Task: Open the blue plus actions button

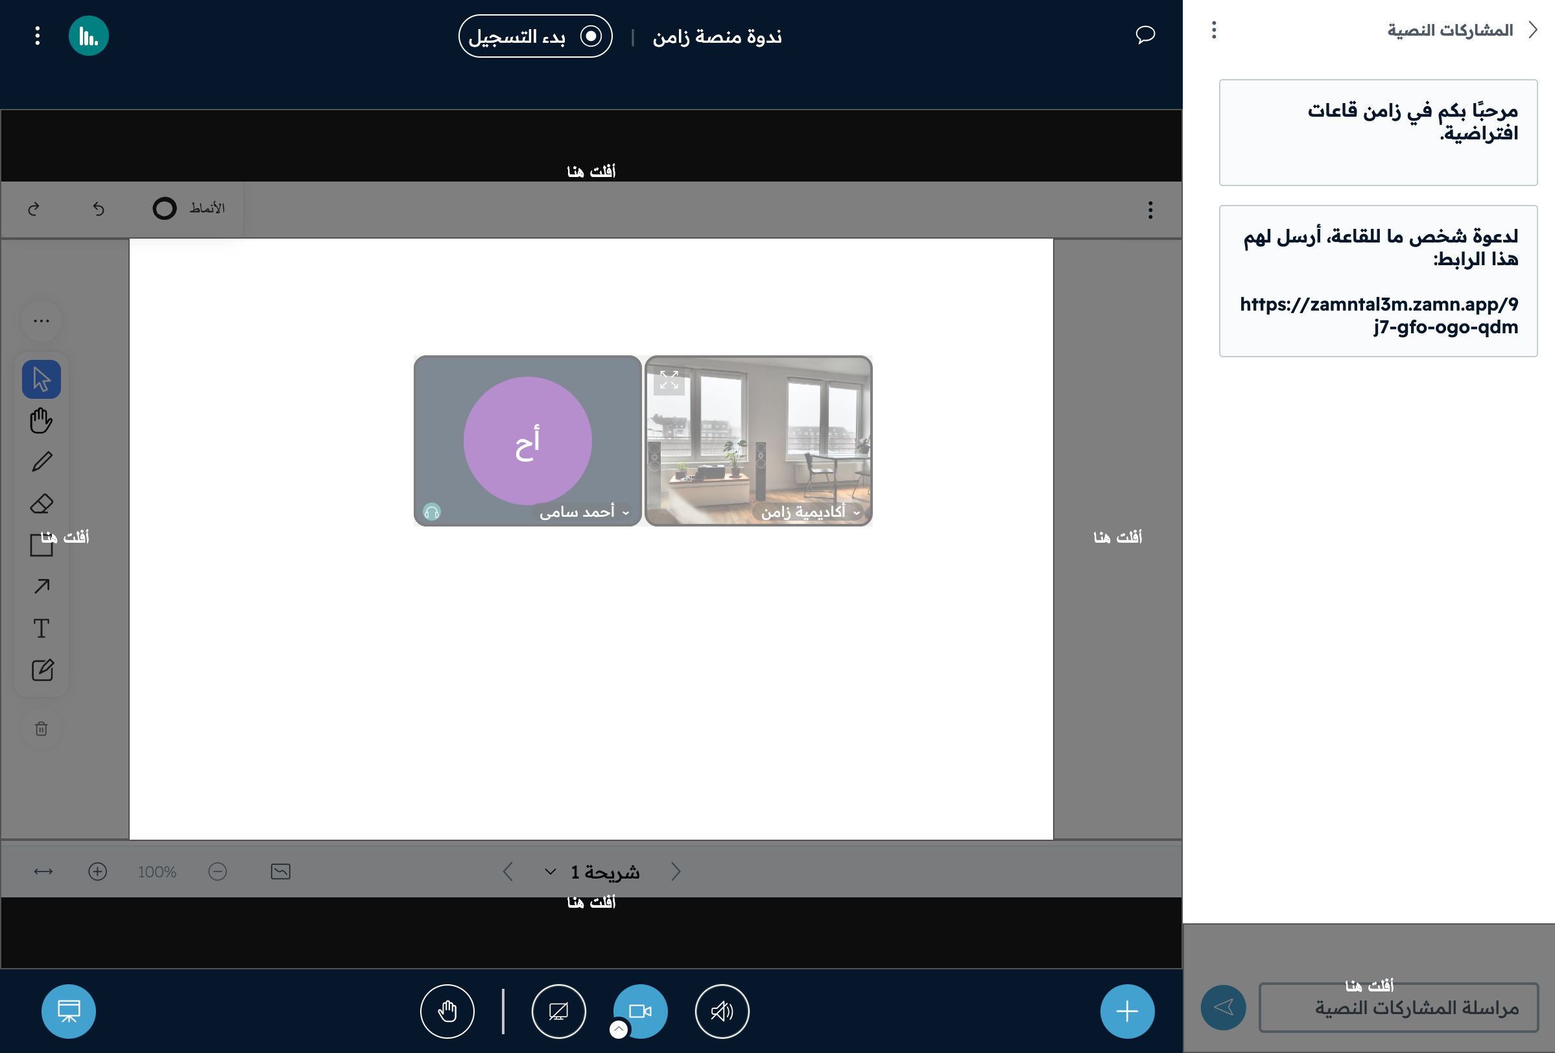Action: coord(1128,1011)
